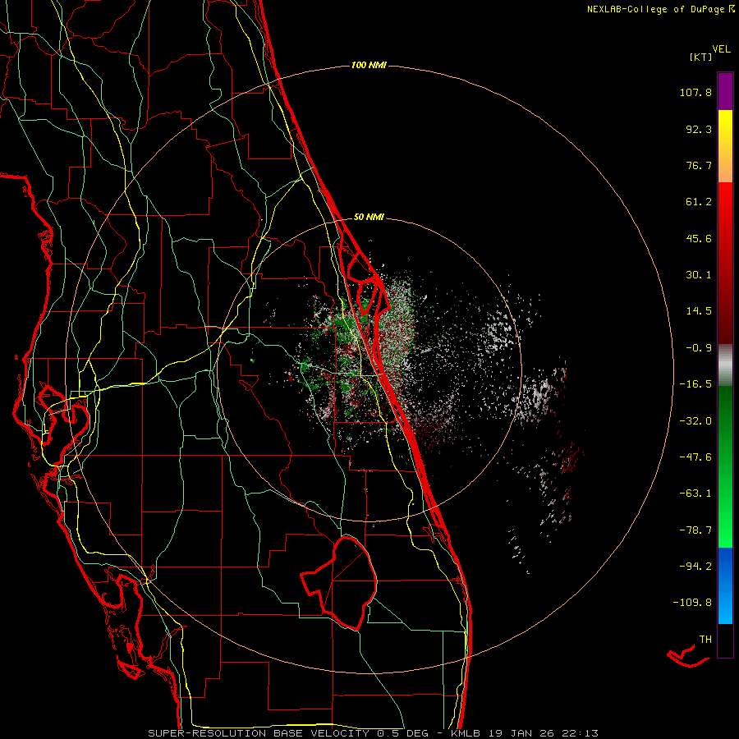Click the TH threshold label
The image size is (739, 739).
point(705,639)
